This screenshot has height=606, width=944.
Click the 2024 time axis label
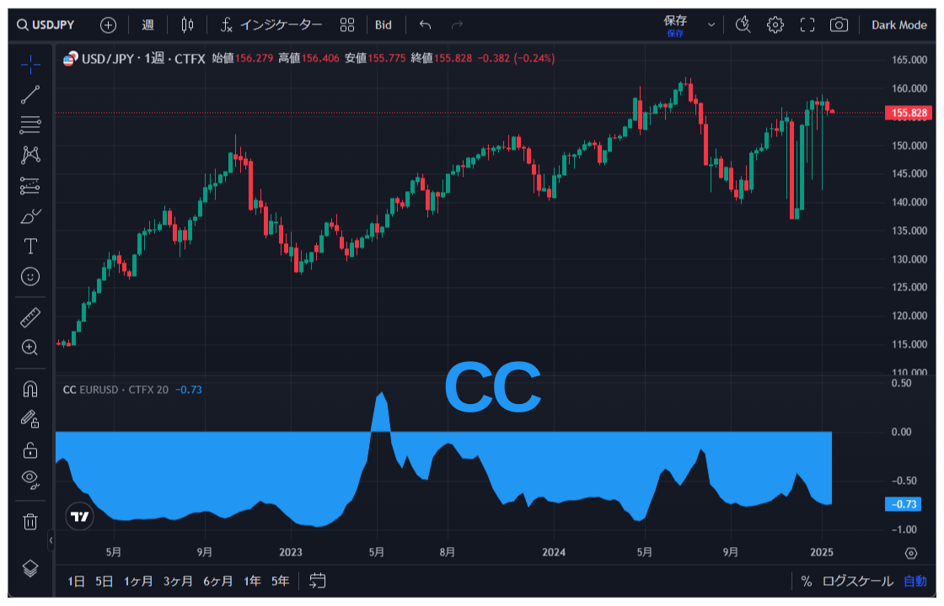(x=554, y=552)
